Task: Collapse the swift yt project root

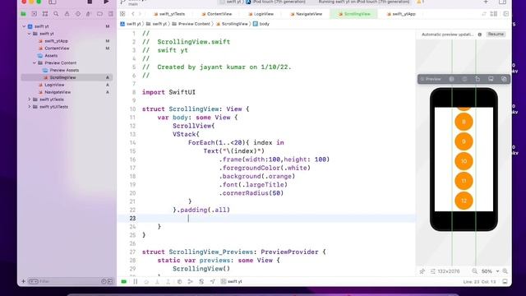Action: point(24,26)
